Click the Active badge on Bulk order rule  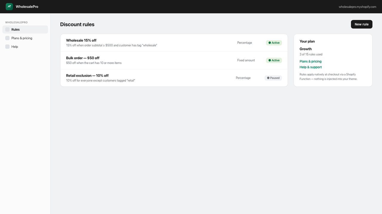click(274, 60)
